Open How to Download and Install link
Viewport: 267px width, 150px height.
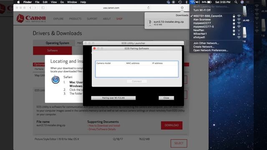coord(104,126)
